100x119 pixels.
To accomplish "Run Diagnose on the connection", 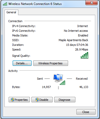I will click(65, 100).
